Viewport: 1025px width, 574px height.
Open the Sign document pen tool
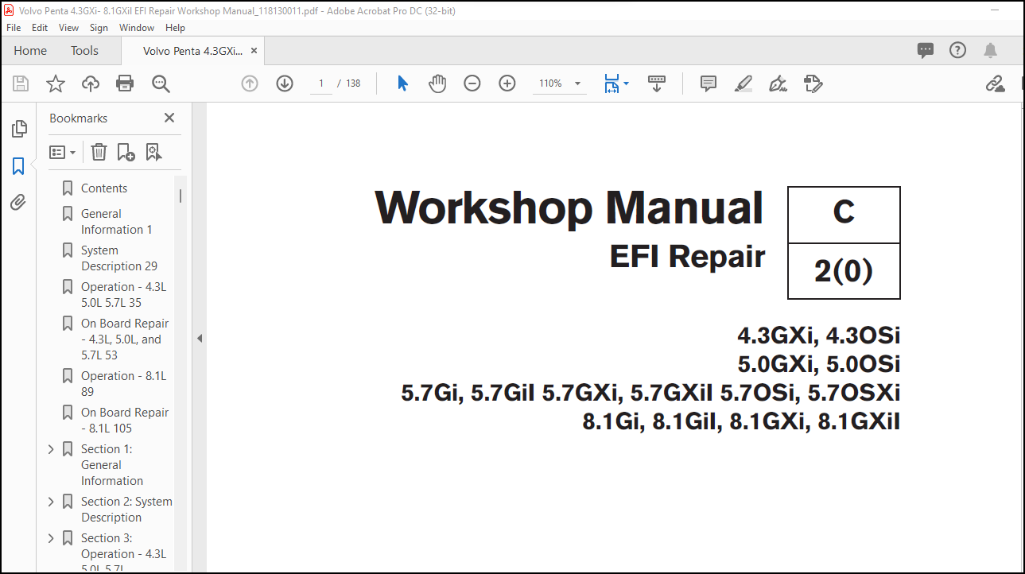coord(778,83)
